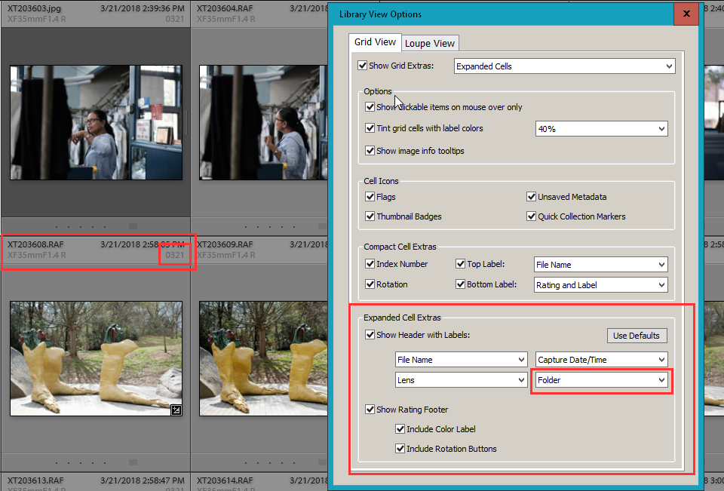The image size is (724, 491).
Task: Uncheck Show image info tooltips
Action: (x=370, y=150)
